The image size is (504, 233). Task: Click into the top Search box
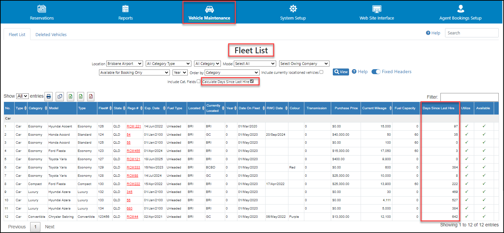point(472,33)
